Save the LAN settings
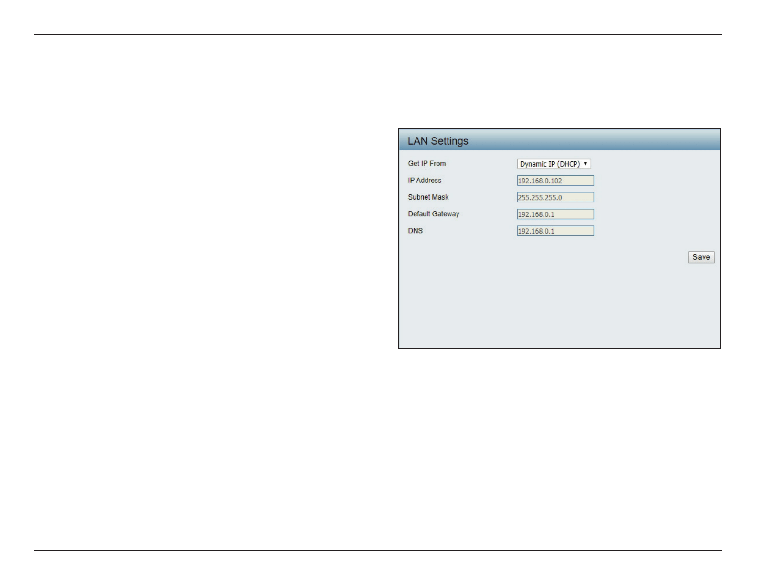Viewport: 757px width, 585px height. coord(701,257)
